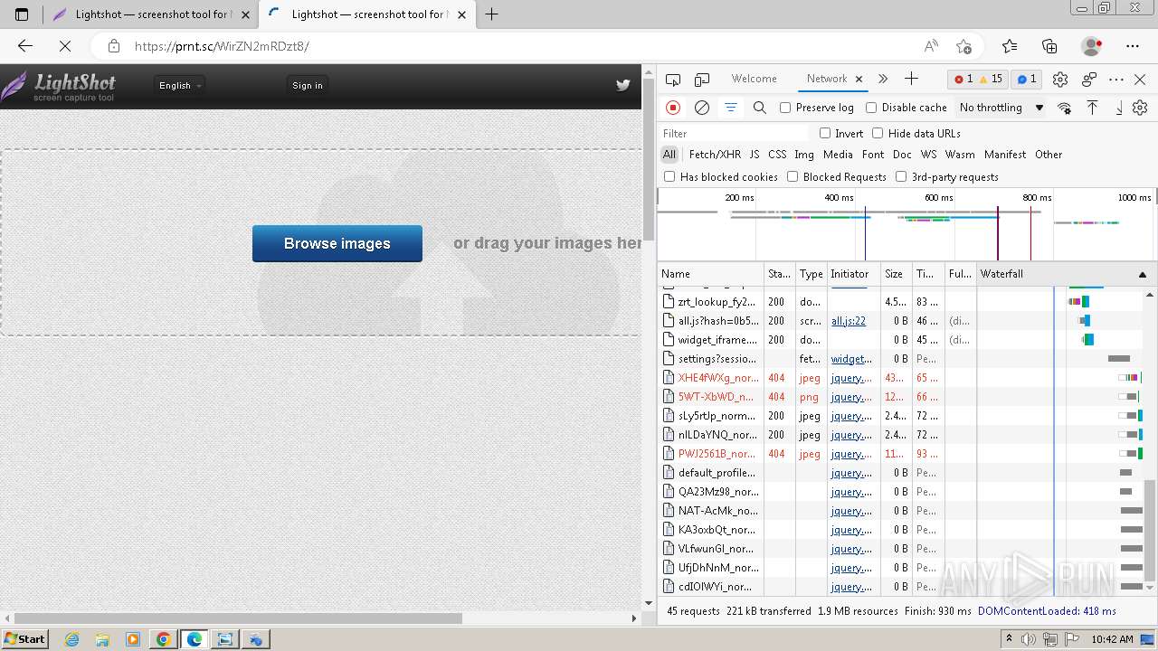Image resolution: width=1158 pixels, height=651 pixels.
Task: Click the Sign in button
Action: 308,85
